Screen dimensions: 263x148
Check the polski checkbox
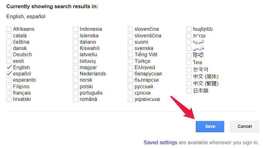coord(75,87)
